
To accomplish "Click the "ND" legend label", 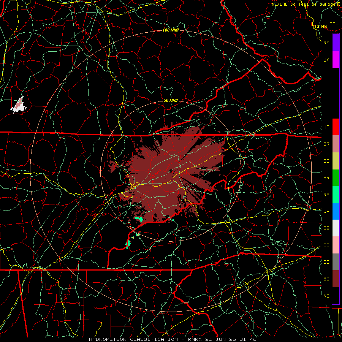I will (326, 296).
